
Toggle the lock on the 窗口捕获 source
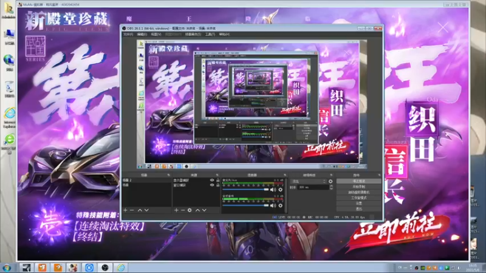(217, 185)
